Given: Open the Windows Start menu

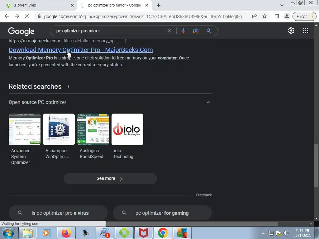Looking at the screenshot, I should pyautogui.click(x=8, y=233).
